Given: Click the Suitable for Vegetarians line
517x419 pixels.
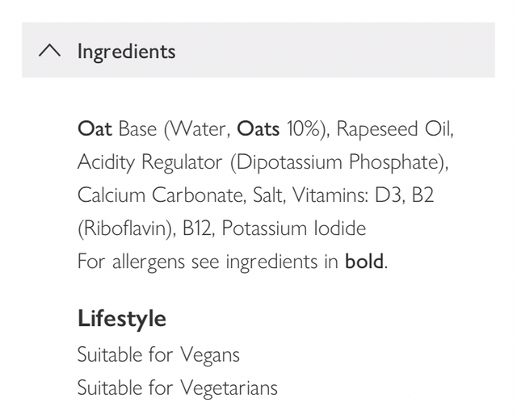Looking at the screenshot, I should 177,387.
